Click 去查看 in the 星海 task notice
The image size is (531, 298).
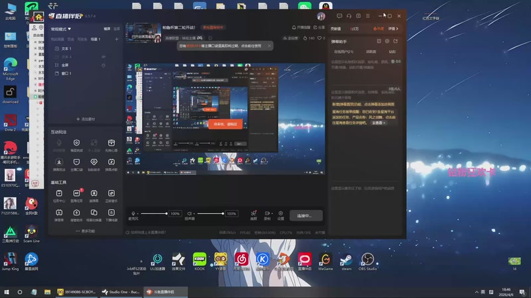pyautogui.click(x=378, y=123)
